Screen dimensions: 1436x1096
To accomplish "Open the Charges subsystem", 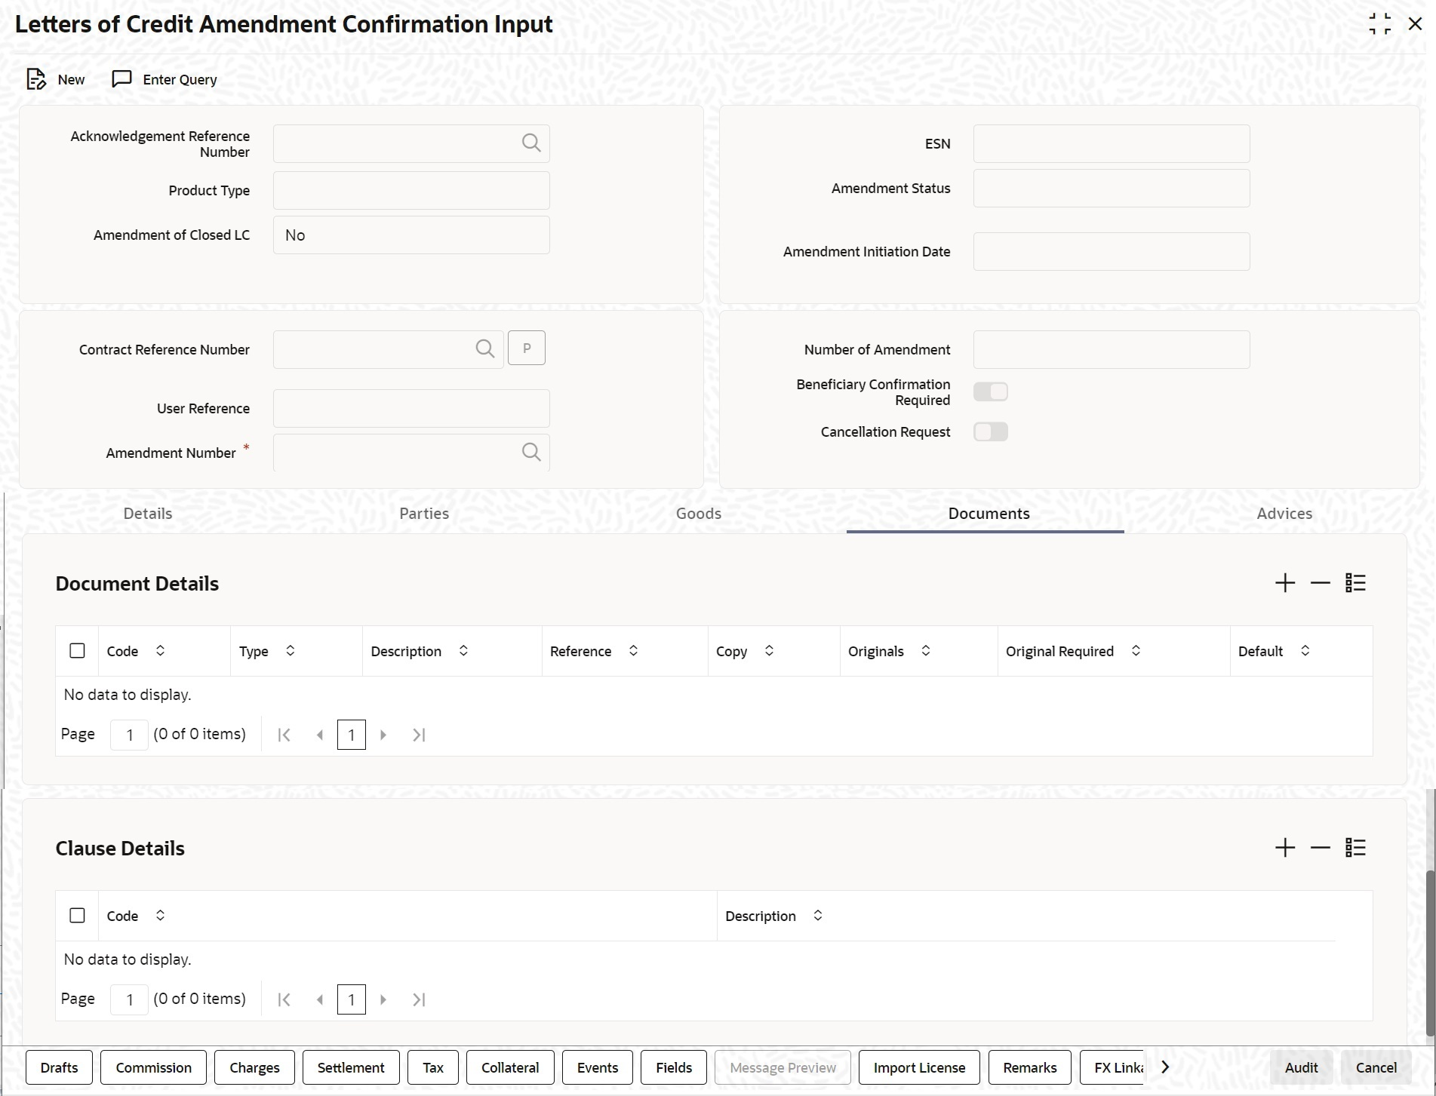I will click(x=255, y=1067).
